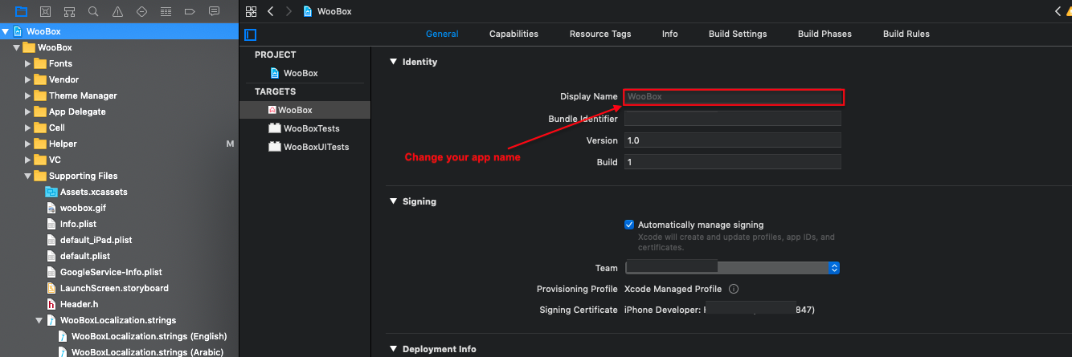
Task: Expand the Vendor folder
Action: (28, 79)
